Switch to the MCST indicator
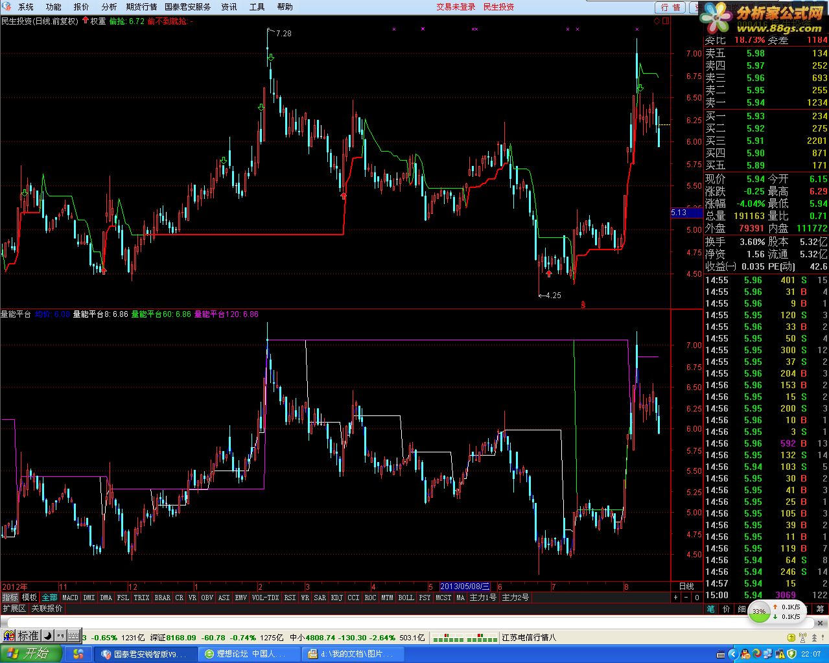The width and height of the screenshot is (829, 663). (x=443, y=598)
